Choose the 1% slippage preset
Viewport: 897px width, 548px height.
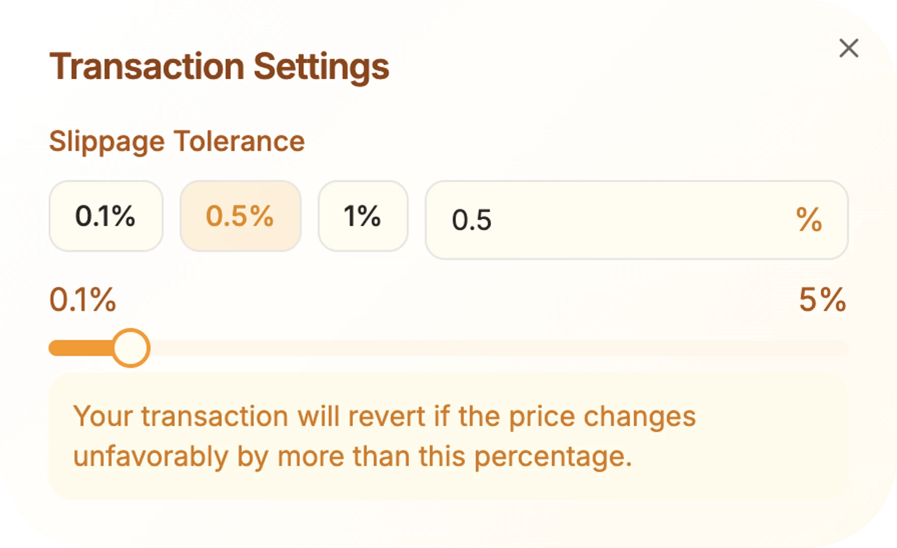tap(363, 216)
